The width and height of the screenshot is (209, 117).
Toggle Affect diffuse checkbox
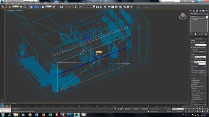[x=191, y=95]
